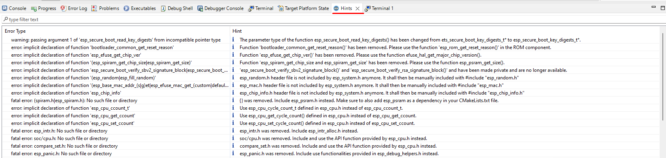This screenshot has height=158, width=666.
Task: Click the filter search magnifier icon
Action: (x=6, y=19)
